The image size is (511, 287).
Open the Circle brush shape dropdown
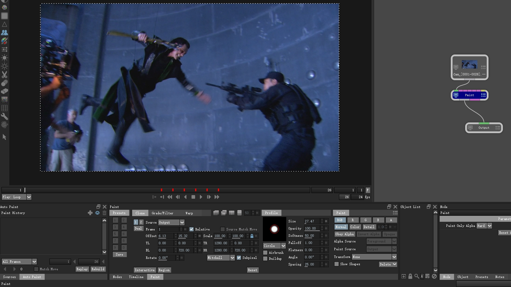pyautogui.click(x=274, y=246)
